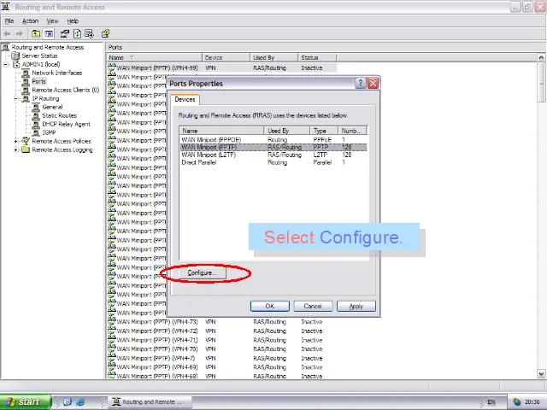Screen dimensions: 547x410
Task: Select the WAN Miniport (PPTP) (VPN4-70) row
Action: point(222,349)
